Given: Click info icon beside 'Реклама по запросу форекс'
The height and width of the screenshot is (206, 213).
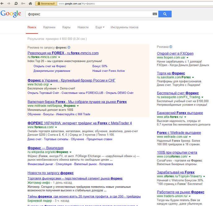Looking at the screenshot, I should click(69, 47).
